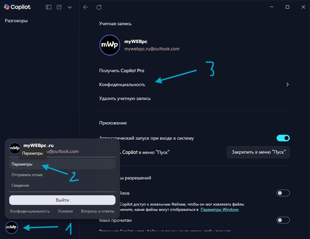Open the Конфиденциальность settings row

click(194, 84)
